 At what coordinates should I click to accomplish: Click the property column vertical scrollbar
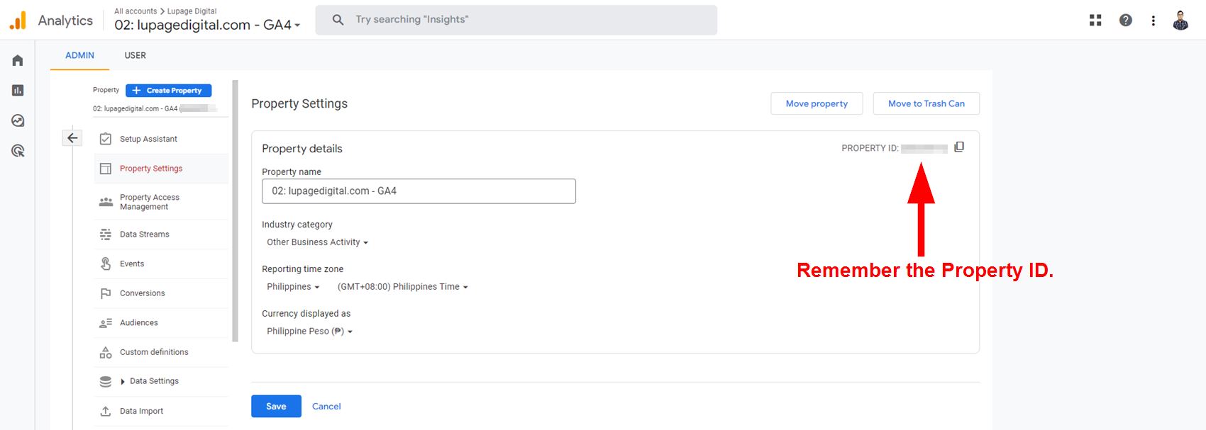pyautogui.click(x=236, y=210)
